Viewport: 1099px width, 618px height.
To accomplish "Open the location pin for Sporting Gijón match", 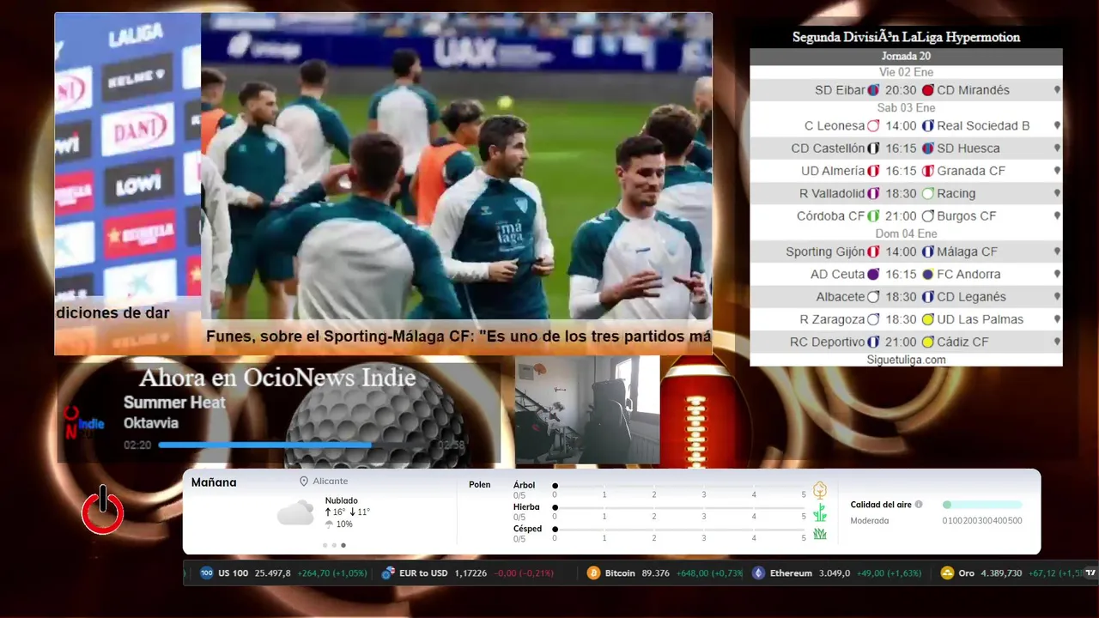I will (x=1057, y=252).
